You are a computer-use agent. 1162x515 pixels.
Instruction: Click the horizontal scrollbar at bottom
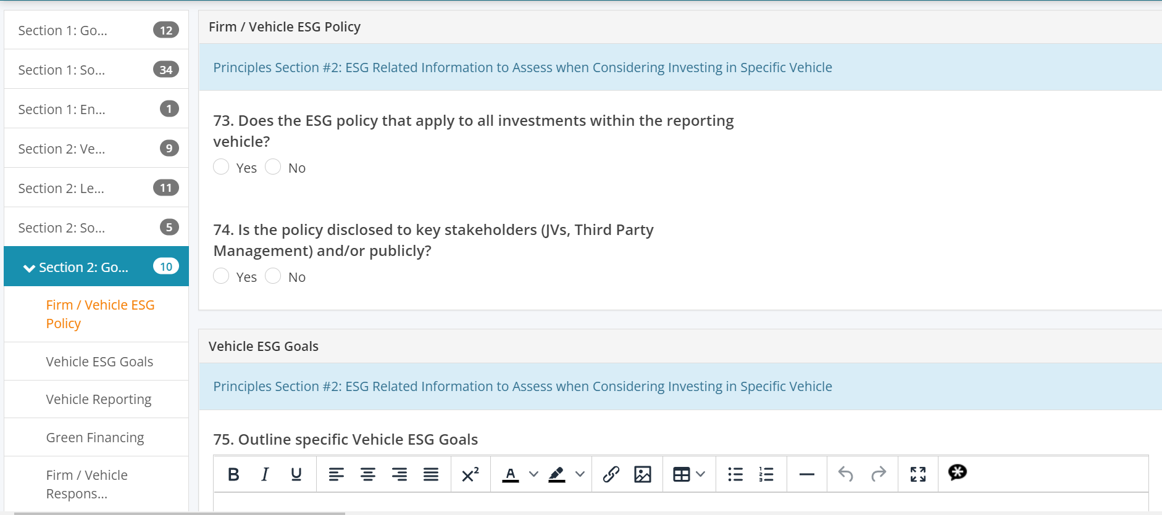click(179, 513)
